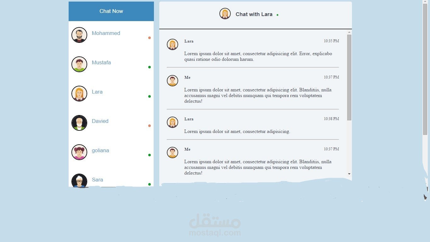Viewport: 430px width, 242px height.
Task: Click the orange status dot next to Mohammed
Action: point(149,37)
